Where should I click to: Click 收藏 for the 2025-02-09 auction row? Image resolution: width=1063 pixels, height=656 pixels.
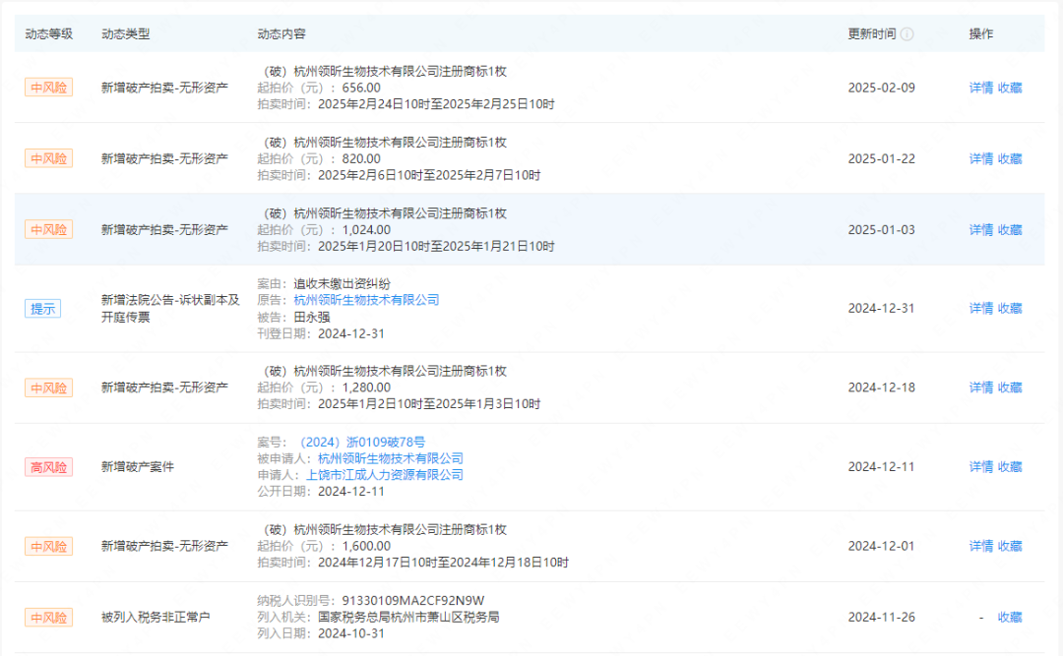[x=1010, y=88]
